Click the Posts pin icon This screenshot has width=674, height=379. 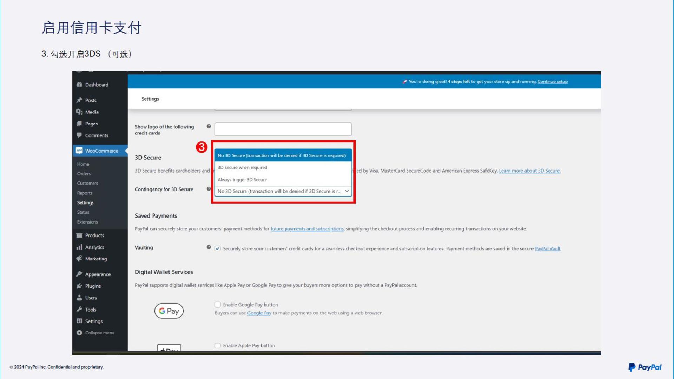click(79, 100)
